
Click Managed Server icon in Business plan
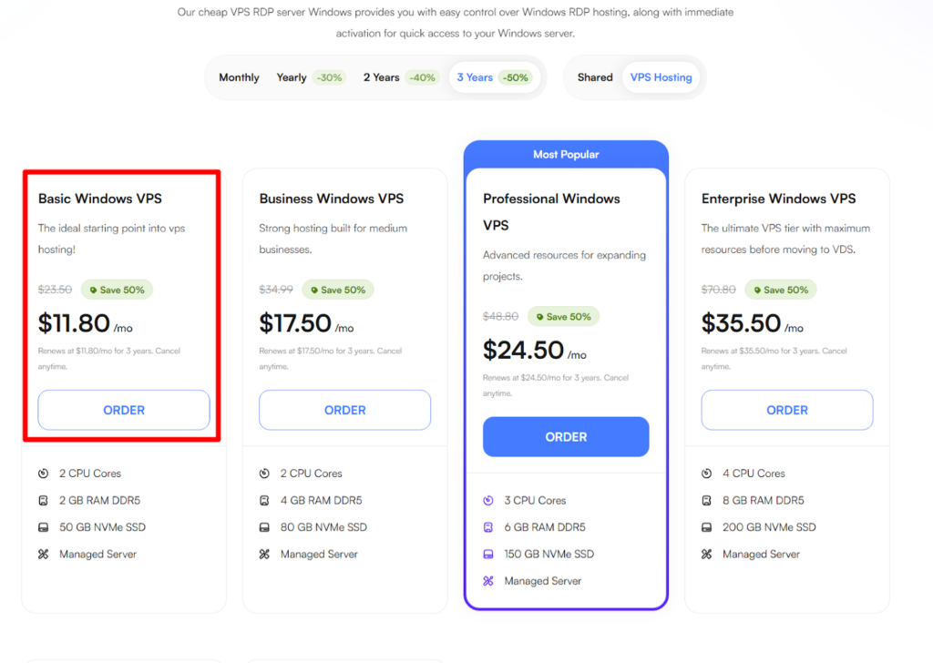264,554
